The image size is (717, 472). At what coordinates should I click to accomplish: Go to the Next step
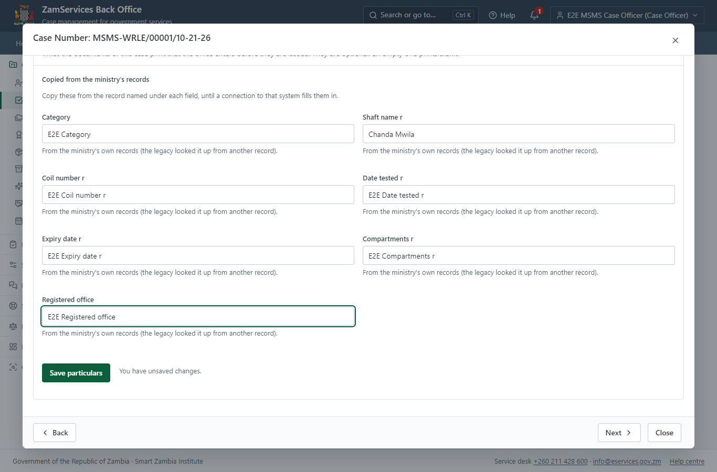(619, 433)
